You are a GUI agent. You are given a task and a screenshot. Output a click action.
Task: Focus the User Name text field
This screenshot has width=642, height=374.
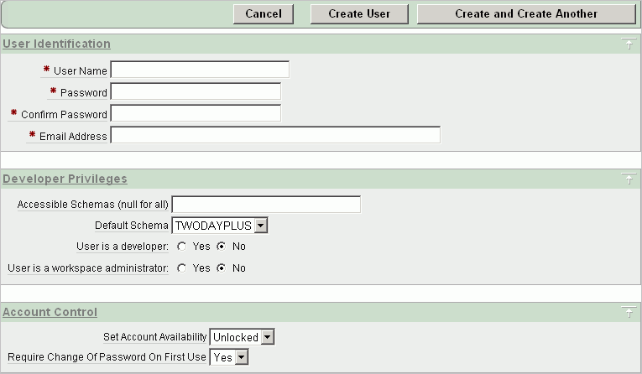tap(200, 70)
